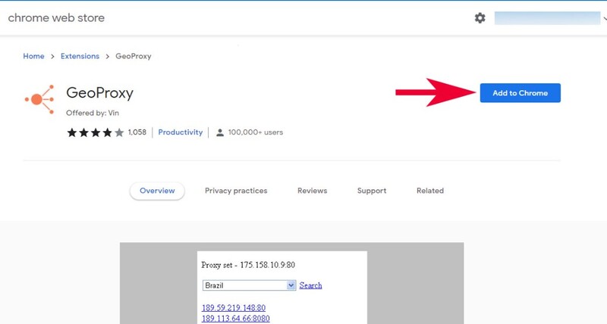Click the users person icon
This screenshot has height=324, width=607.
[219, 132]
